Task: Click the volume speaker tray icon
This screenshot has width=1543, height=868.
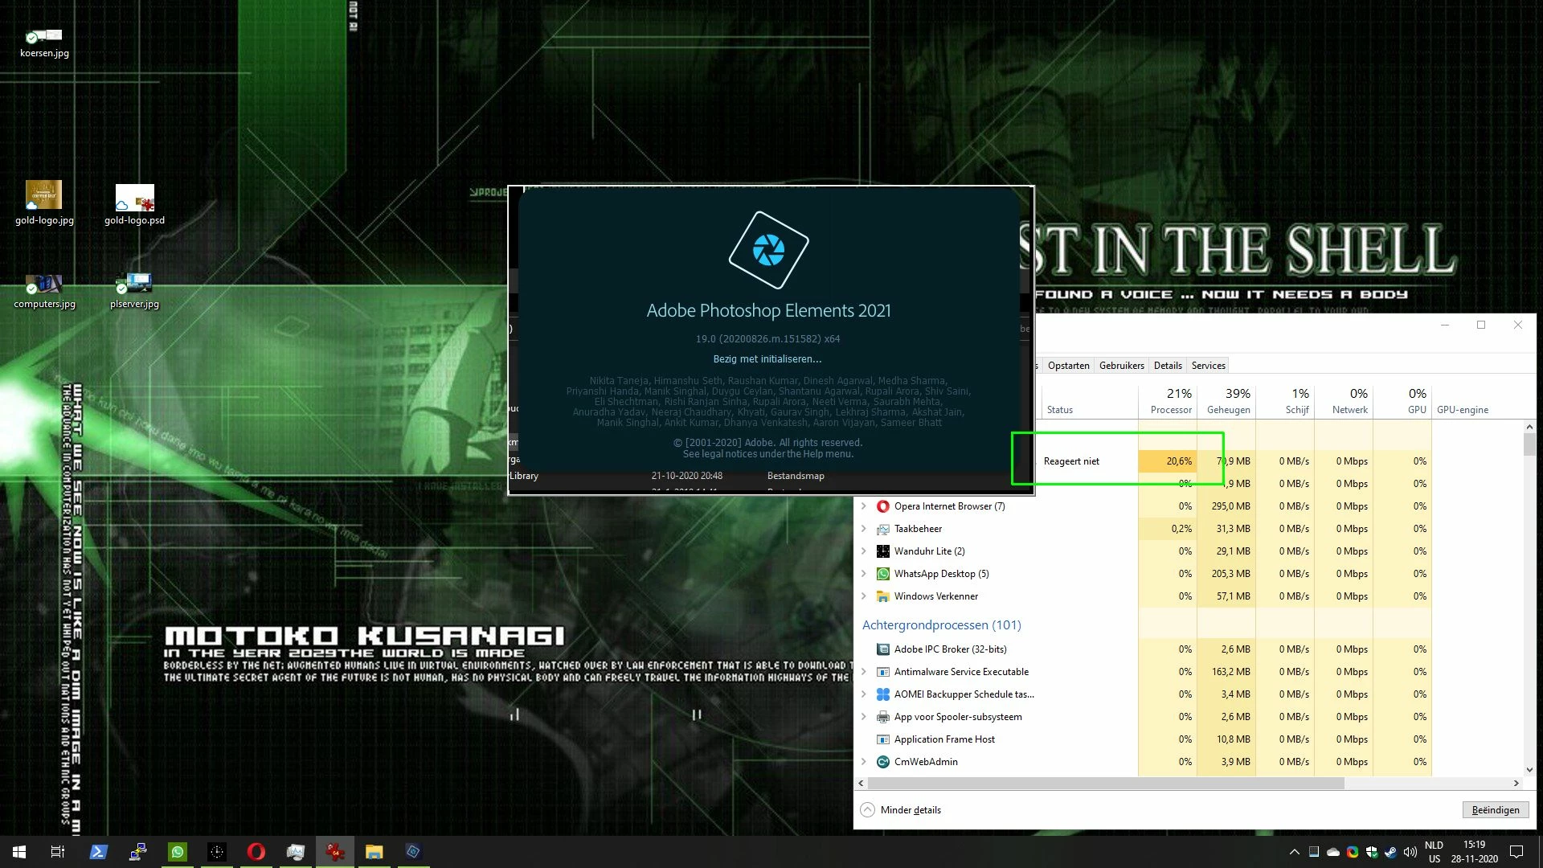Action: click(x=1410, y=852)
